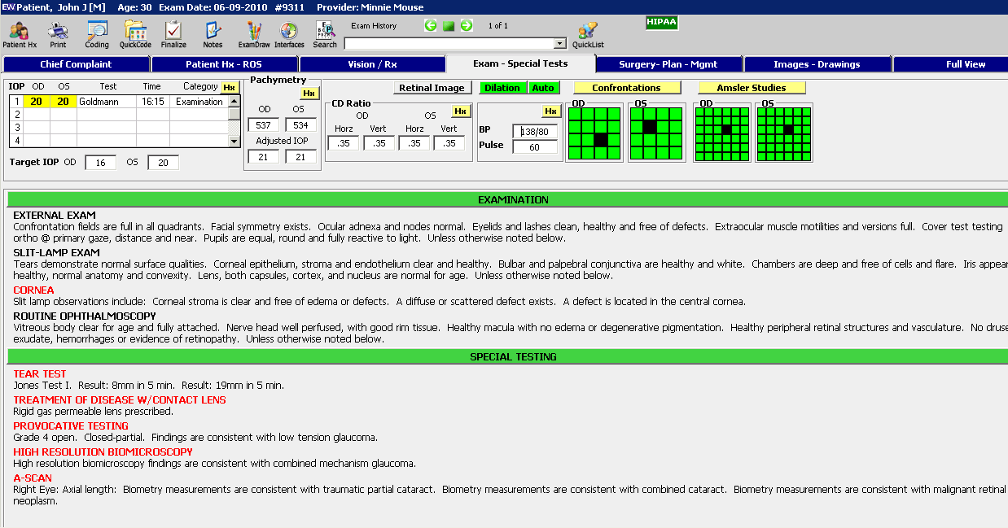
Task: Click the Retinal Image button
Action: pos(432,88)
